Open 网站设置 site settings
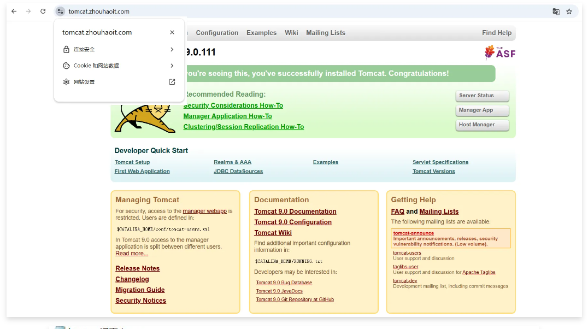Viewport: 588px width, 329px height. pyautogui.click(x=119, y=82)
